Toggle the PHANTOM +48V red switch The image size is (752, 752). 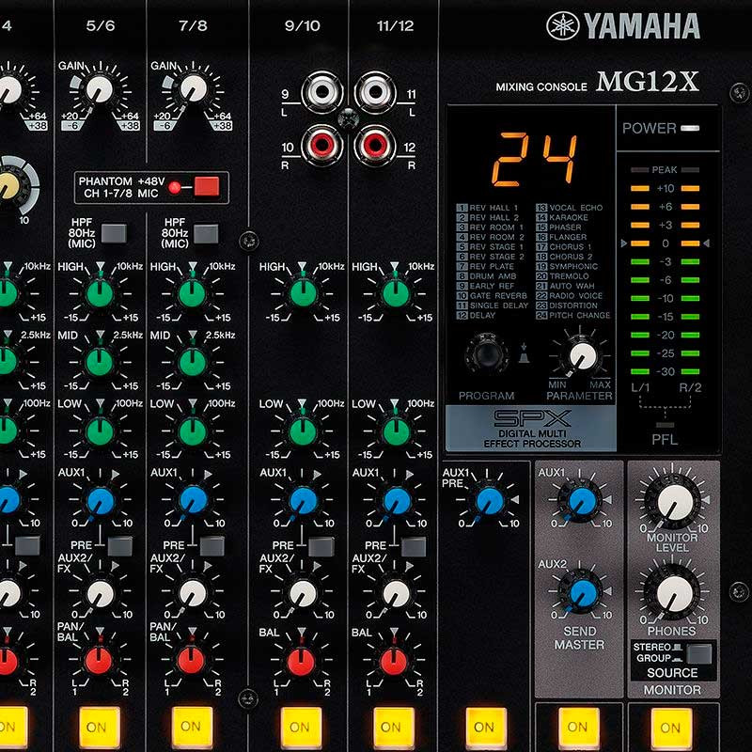tap(207, 186)
